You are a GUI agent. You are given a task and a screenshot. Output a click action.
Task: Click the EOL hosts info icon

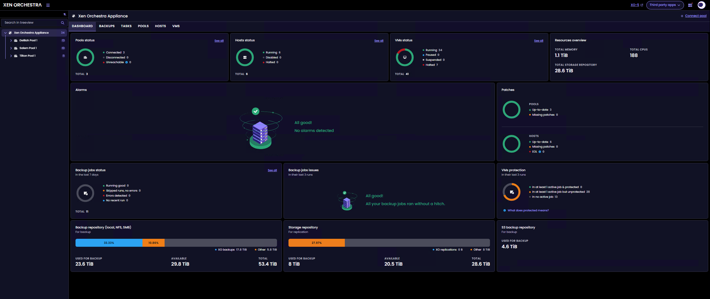tap(540, 152)
